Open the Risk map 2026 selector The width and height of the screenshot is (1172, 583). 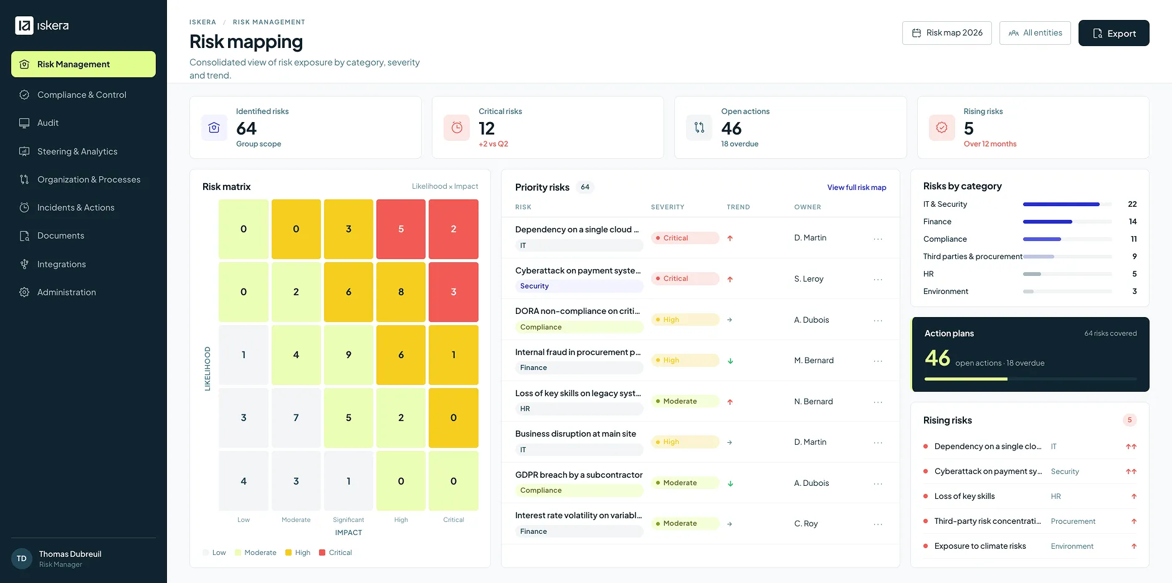point(947,33)
